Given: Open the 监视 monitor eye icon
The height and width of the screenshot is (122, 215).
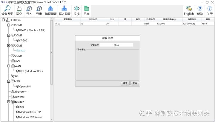Looking at the screenshot, I should click(x=76, y=8).
